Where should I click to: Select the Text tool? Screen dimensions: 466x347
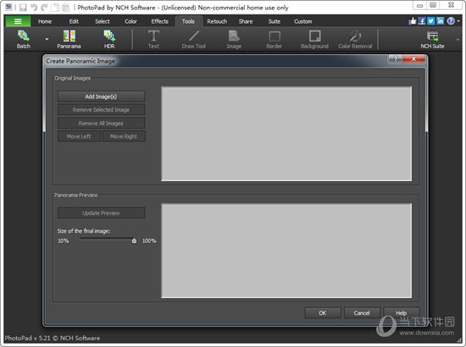pos(153,39)
